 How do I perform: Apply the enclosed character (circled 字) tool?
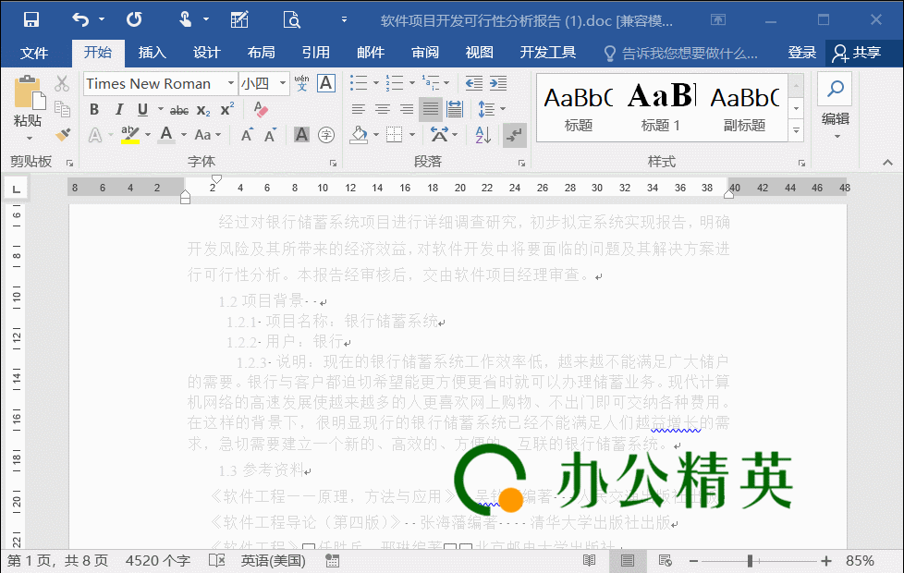tap(326, 136)
